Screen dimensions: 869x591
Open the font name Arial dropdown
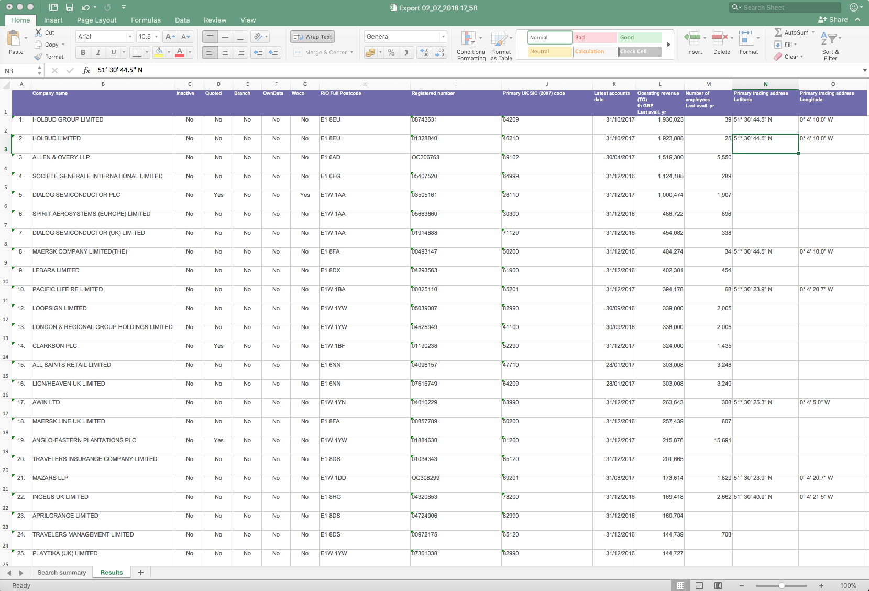click(x=130, y=37)
